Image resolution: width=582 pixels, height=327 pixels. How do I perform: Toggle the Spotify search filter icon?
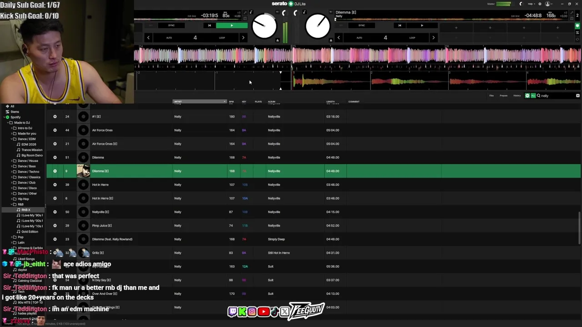(x=527, y=96)
